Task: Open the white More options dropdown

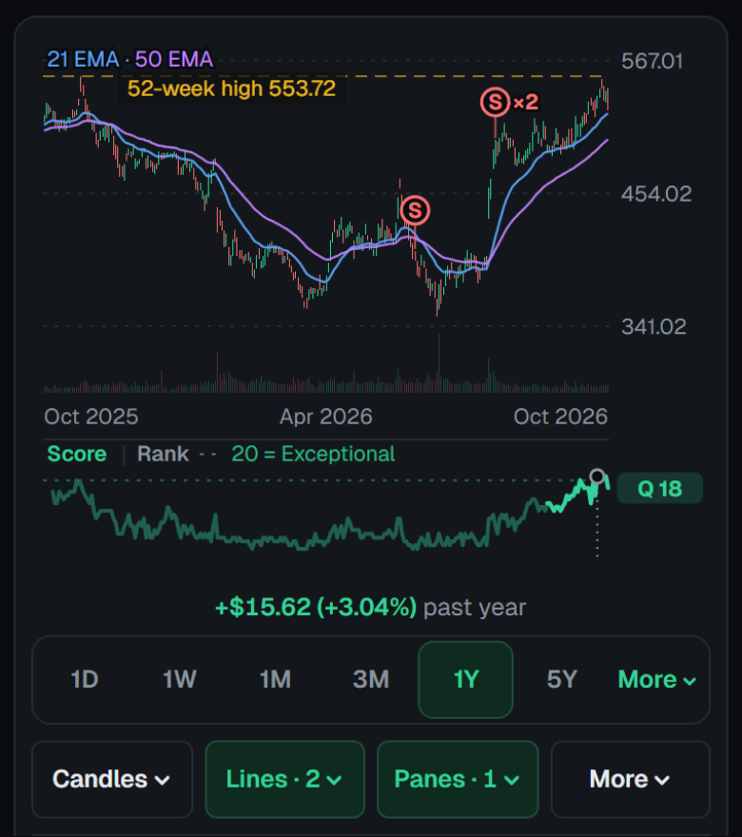Action: [631, 779]
